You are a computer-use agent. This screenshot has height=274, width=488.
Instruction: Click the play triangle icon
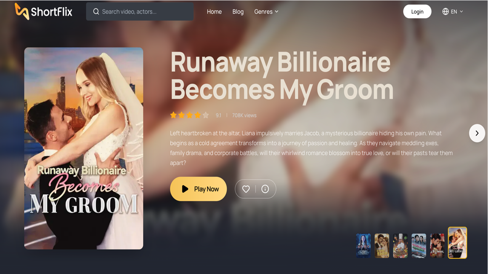tap(185, 189)
